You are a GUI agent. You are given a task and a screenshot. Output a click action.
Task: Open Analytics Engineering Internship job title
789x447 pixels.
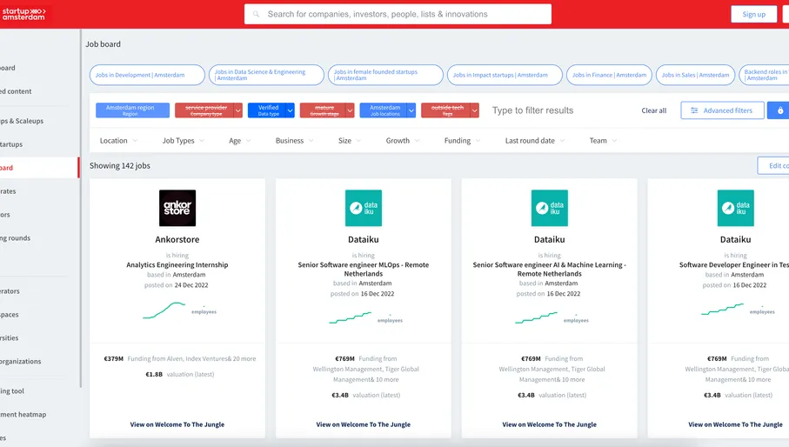[177, 265]
